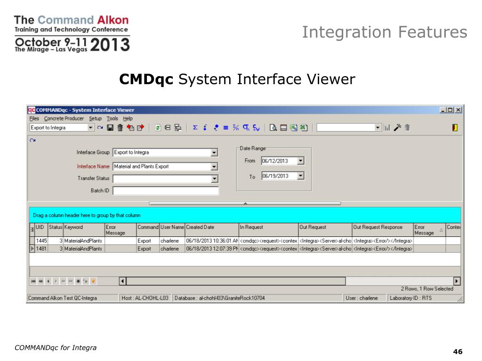The image size is (482, 361).
Task: Click the bar chart icon
Action: pyautogui.click(x=387, y=128)
